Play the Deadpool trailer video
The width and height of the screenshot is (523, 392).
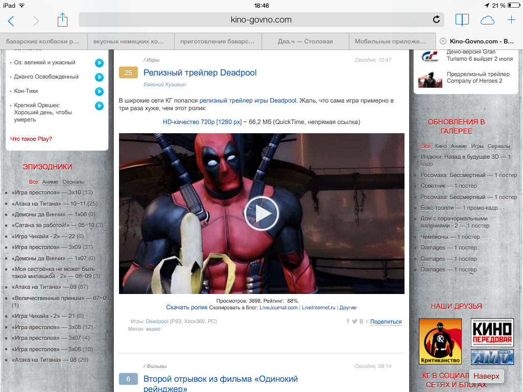261,213
